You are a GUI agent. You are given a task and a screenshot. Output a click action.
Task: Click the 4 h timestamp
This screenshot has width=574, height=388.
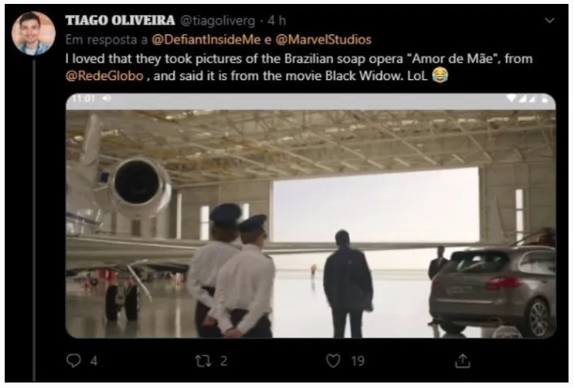coord(276,20)
